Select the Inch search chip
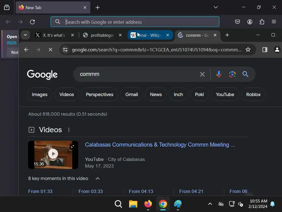The width and height of the screenshot is (282, 212). tap(178, 94)
